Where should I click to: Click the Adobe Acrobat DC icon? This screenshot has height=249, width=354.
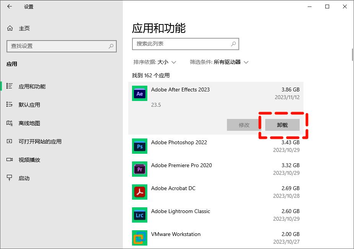pyautogui.click(x=140, y=192)
